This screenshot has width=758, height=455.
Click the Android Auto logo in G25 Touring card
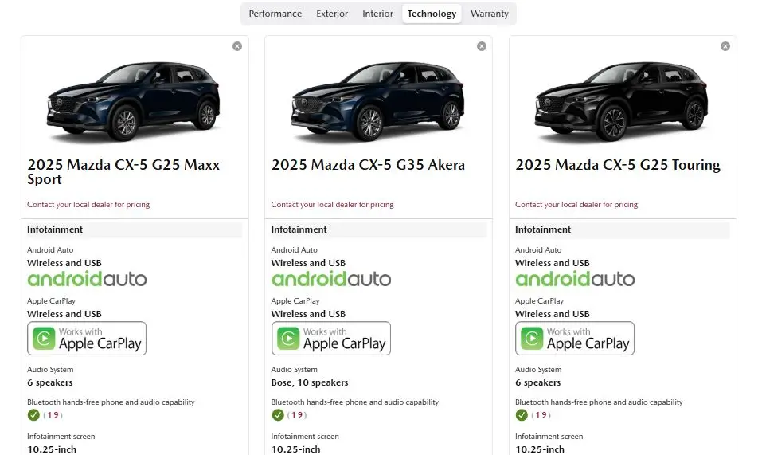coord(575,279)
